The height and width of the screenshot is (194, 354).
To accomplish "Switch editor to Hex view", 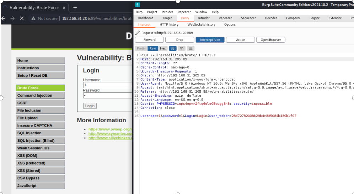I will (x=163, y=48).
